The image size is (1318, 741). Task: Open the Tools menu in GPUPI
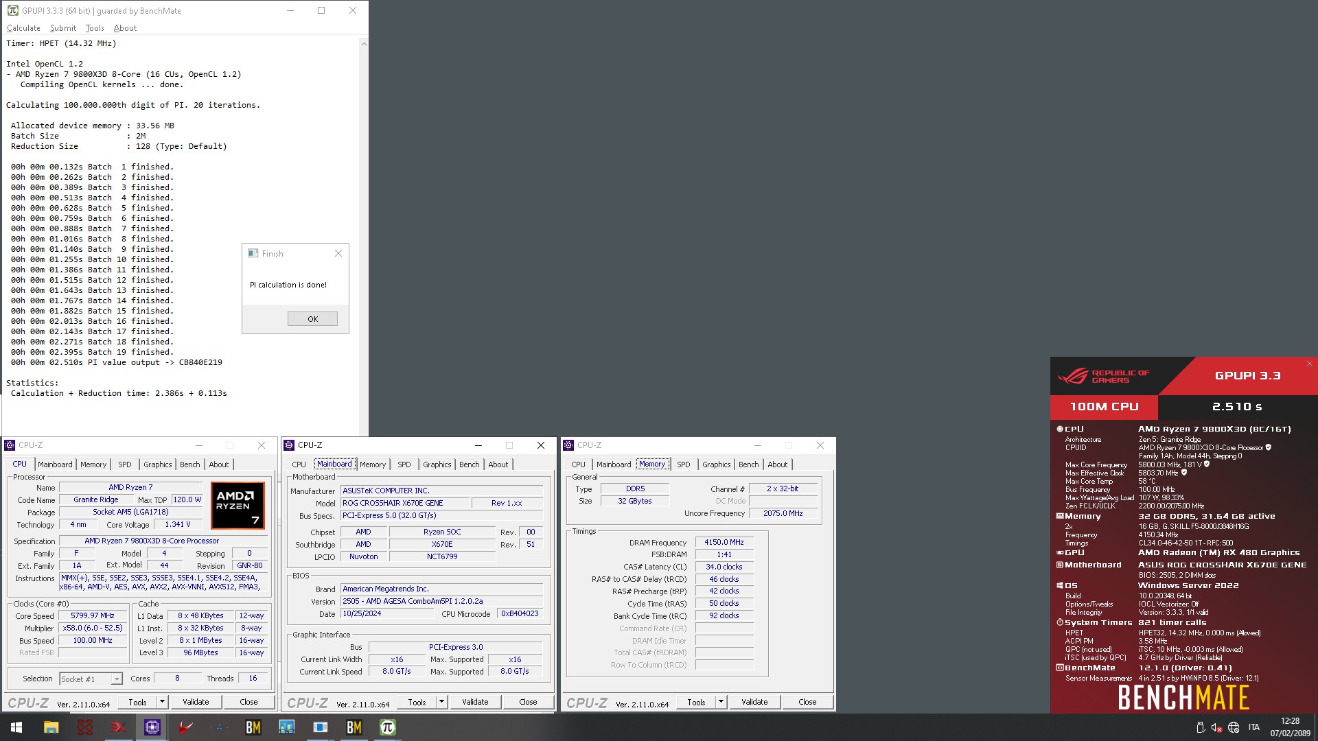click(x=95, y=28)
